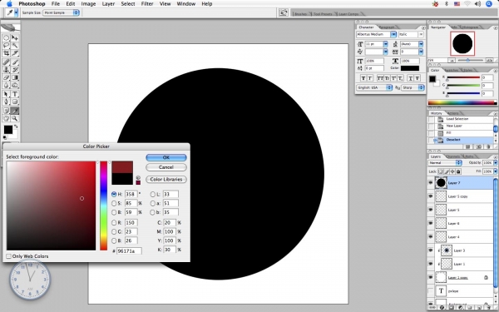The image size is (499, 312).
Task: Select the L lightness radio button
Action: click(153, 194)
